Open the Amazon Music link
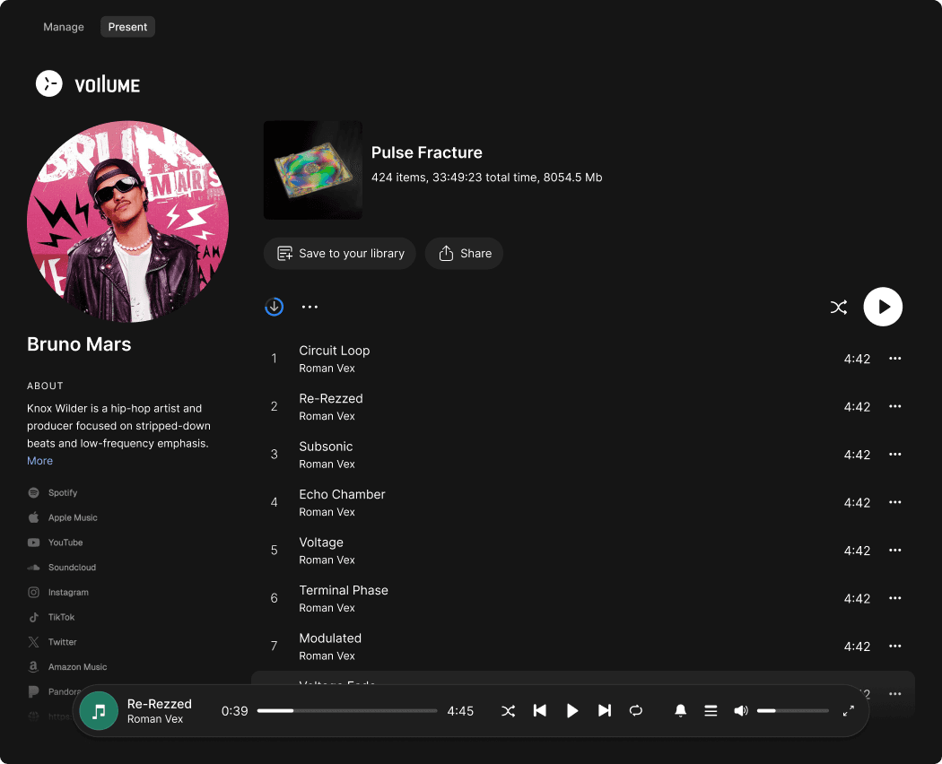Image resolution: width=942 pixels, height=764 pixels. pos(77,667)
